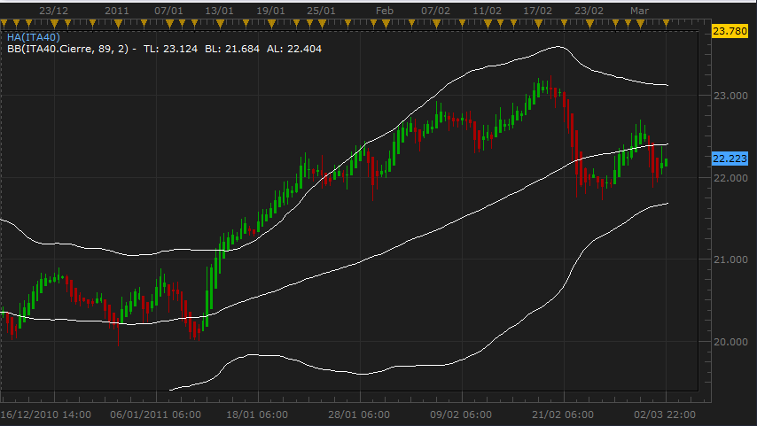The image size is (757, 426).
Task: Click the 20.000 price axis label
Action: pos(730,342)
